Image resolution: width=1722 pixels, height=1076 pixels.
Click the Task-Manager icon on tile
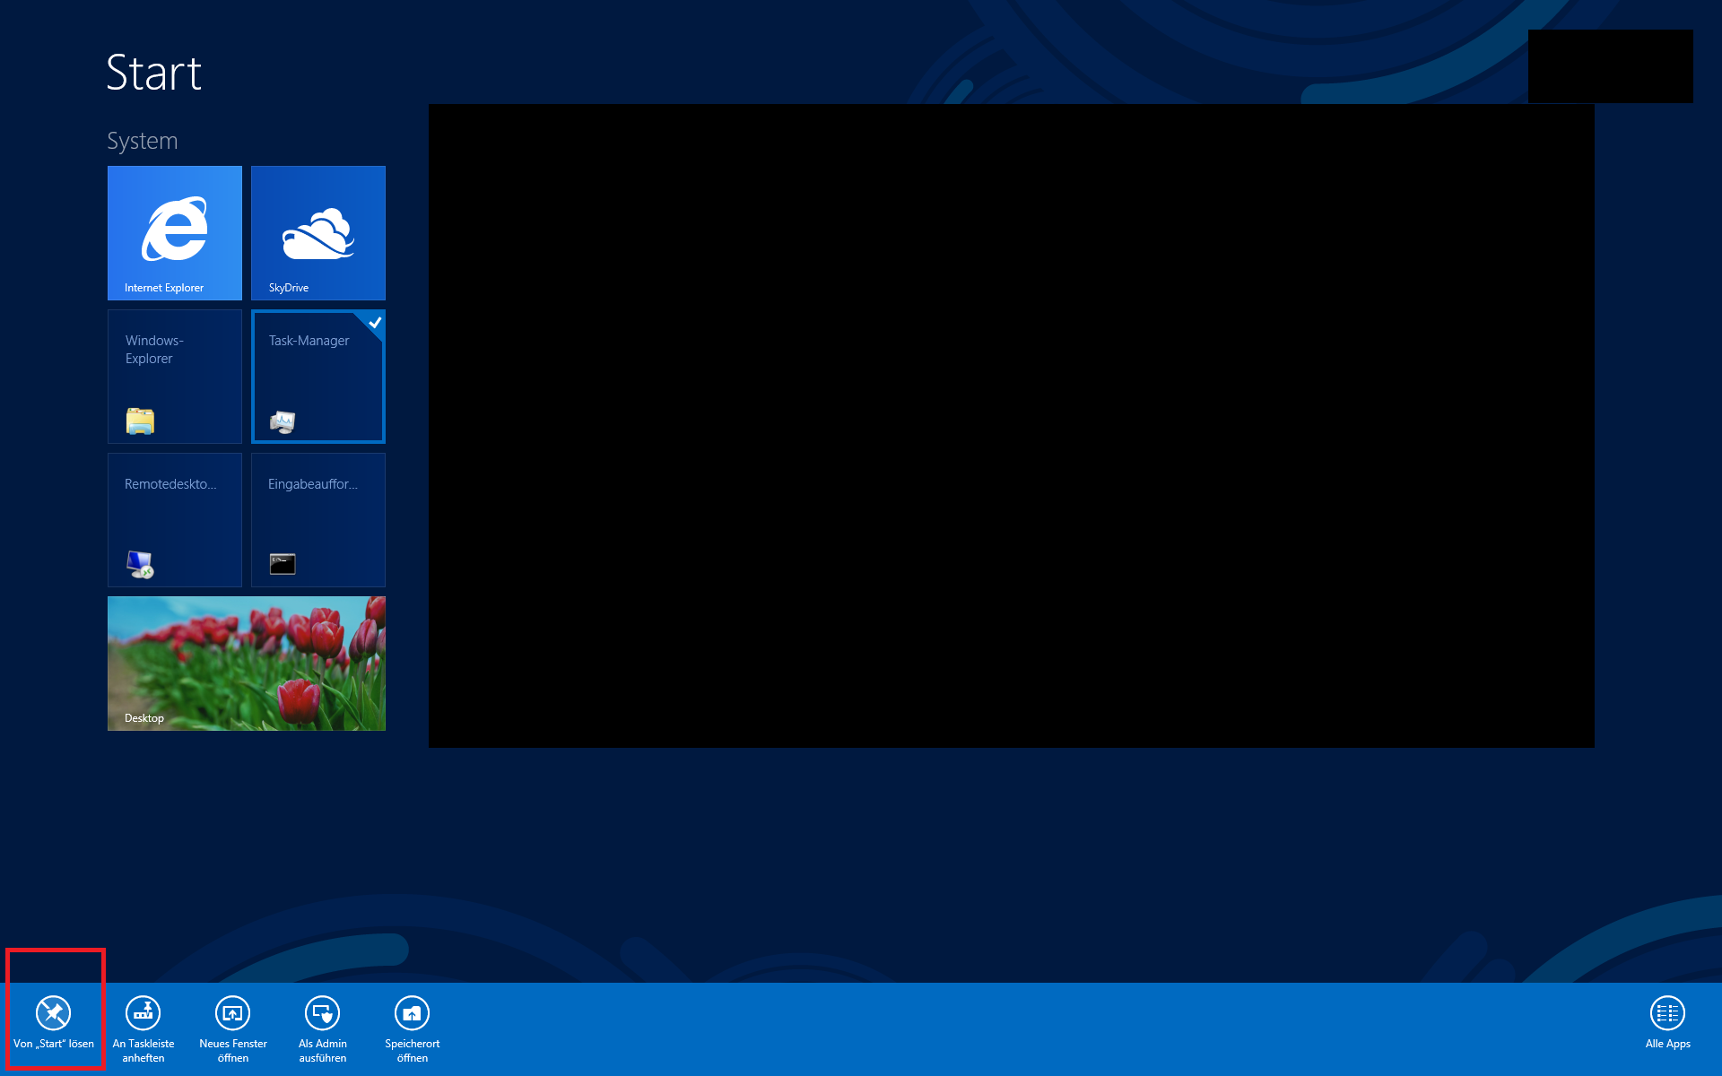pos(283,421)
